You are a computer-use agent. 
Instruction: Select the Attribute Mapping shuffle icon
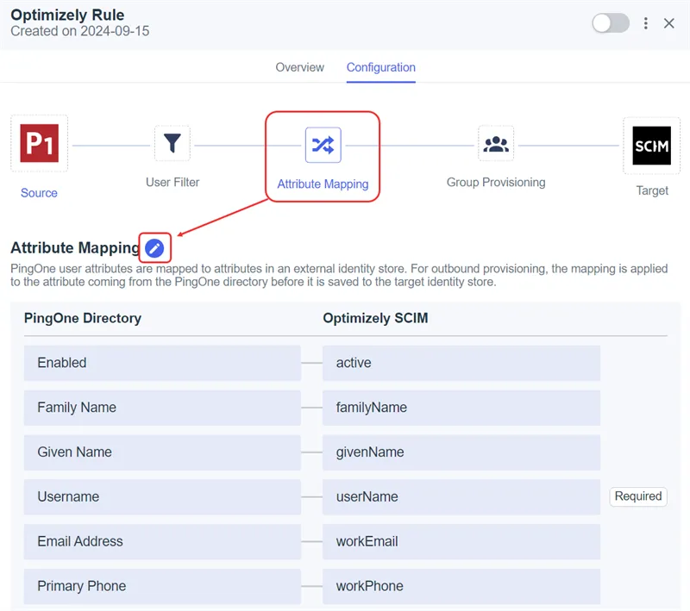click(323, 145)
